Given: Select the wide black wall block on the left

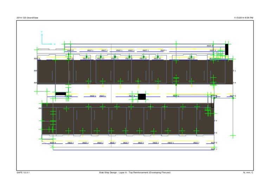Looking at the screenshot, I should pos(60,94).
